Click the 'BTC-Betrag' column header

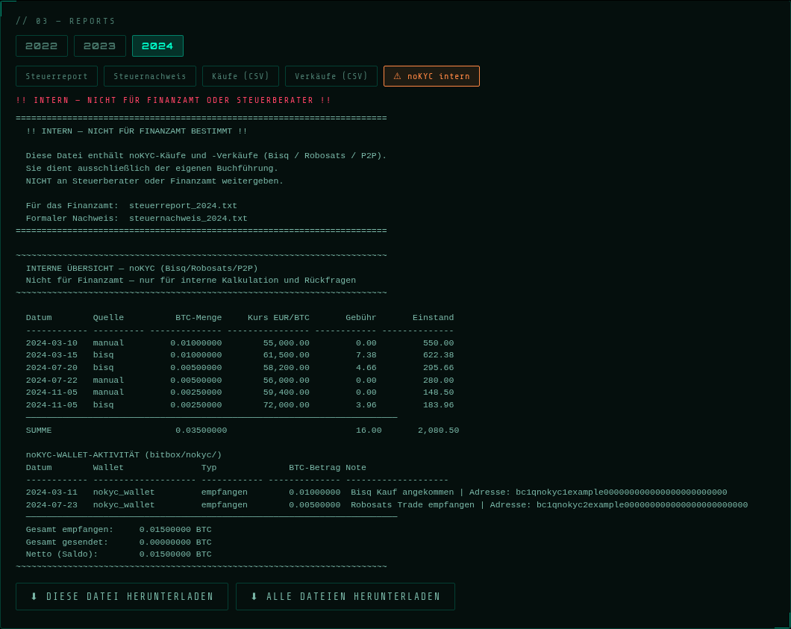(314, 468)
